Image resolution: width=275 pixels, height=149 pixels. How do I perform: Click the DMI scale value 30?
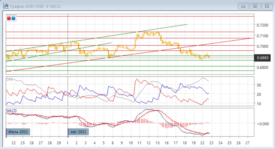click(258, 85)
